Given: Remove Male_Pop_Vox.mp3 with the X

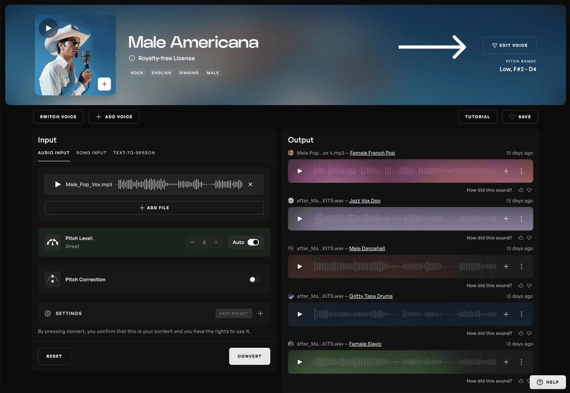Looking at the screenshot, I should 250,184.
